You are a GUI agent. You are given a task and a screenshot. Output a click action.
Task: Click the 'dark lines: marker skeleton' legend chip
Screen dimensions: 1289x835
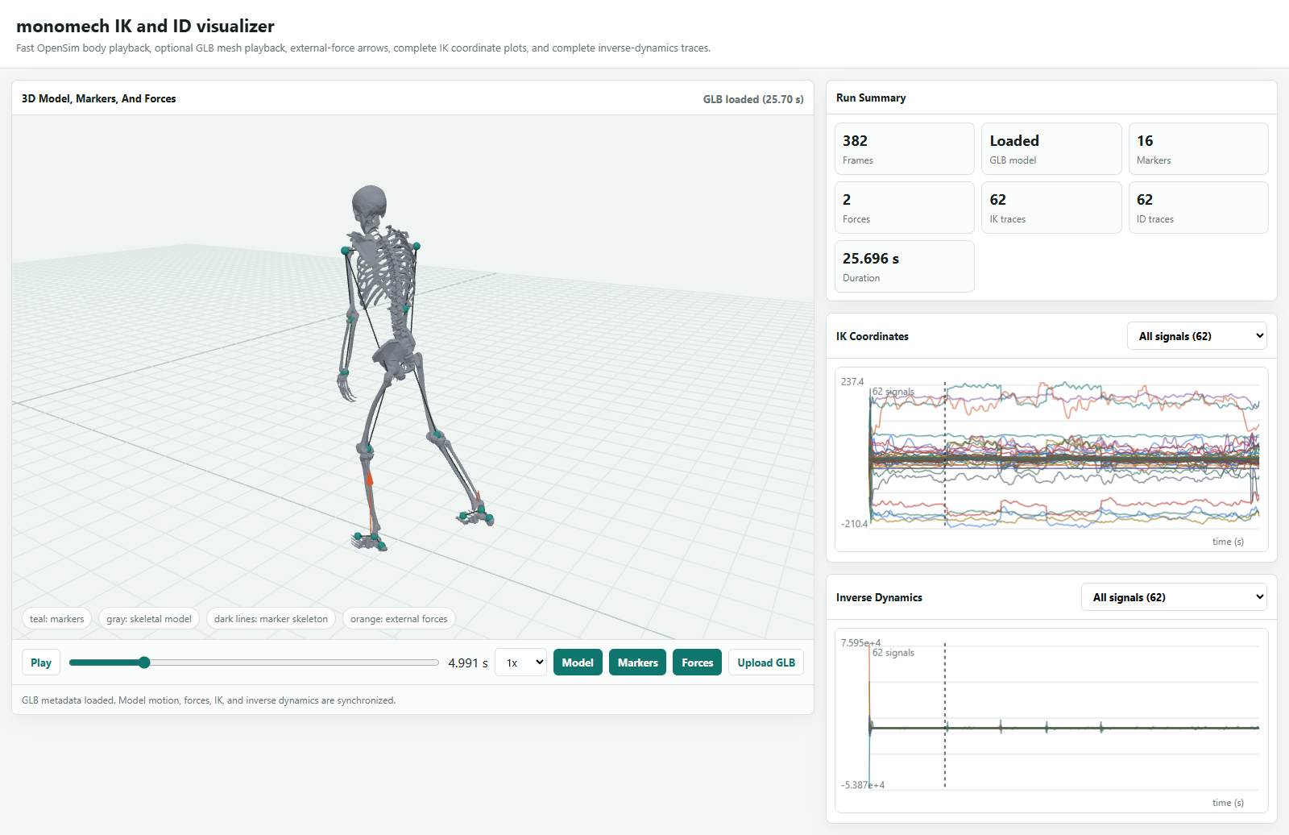271,619
